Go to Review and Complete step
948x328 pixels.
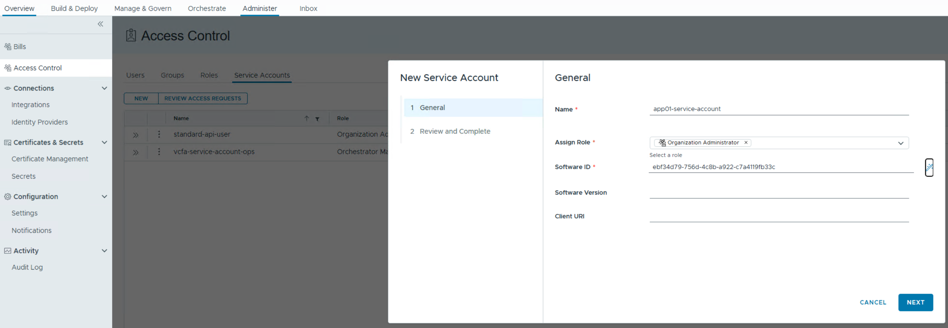pyautogui.click(x=455, y=132)
